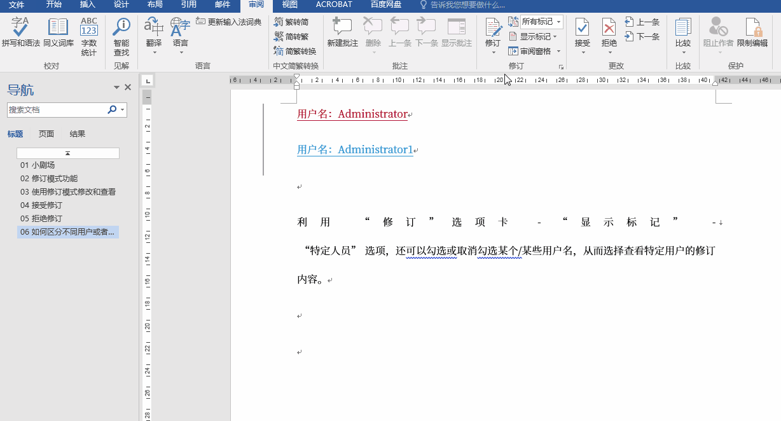Switch to the 视图 ribbon tab
781x421 pixels.
coord(289,4)
